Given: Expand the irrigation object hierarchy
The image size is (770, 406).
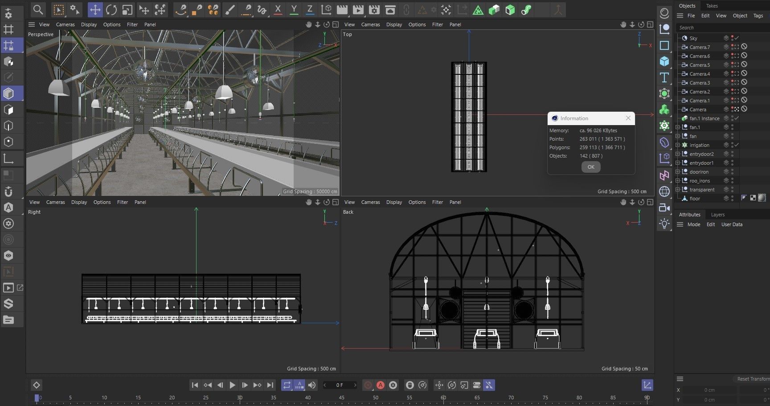Looking at the screenshot, I should [678, 145].
